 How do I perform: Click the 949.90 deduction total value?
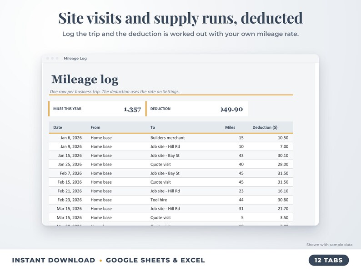[x=231, y=109]
